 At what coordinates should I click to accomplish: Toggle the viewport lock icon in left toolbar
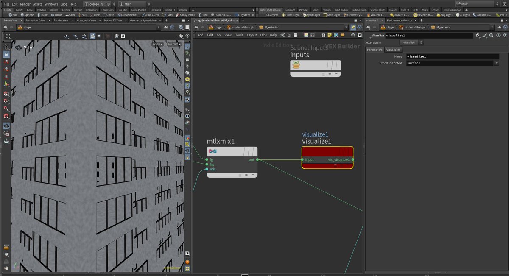[6, 54]
